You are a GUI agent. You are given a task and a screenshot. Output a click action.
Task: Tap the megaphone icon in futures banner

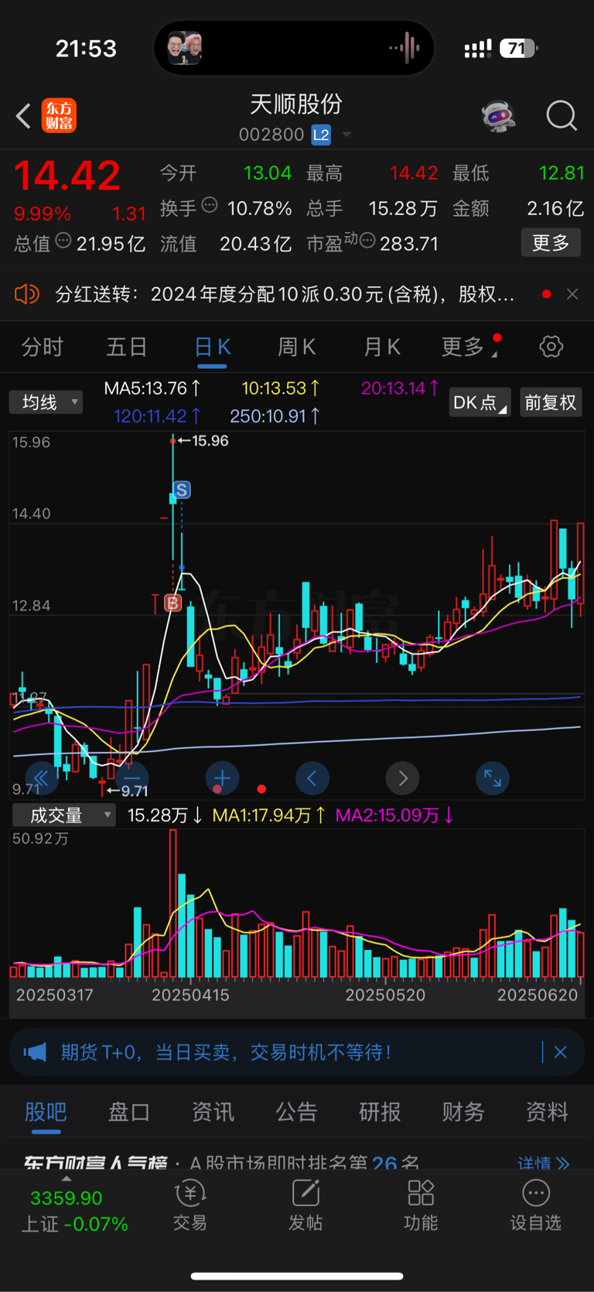[35, 1052]
